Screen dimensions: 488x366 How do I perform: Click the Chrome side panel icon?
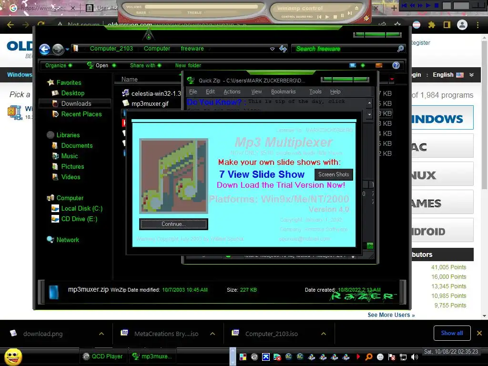(x=447, y=25)
